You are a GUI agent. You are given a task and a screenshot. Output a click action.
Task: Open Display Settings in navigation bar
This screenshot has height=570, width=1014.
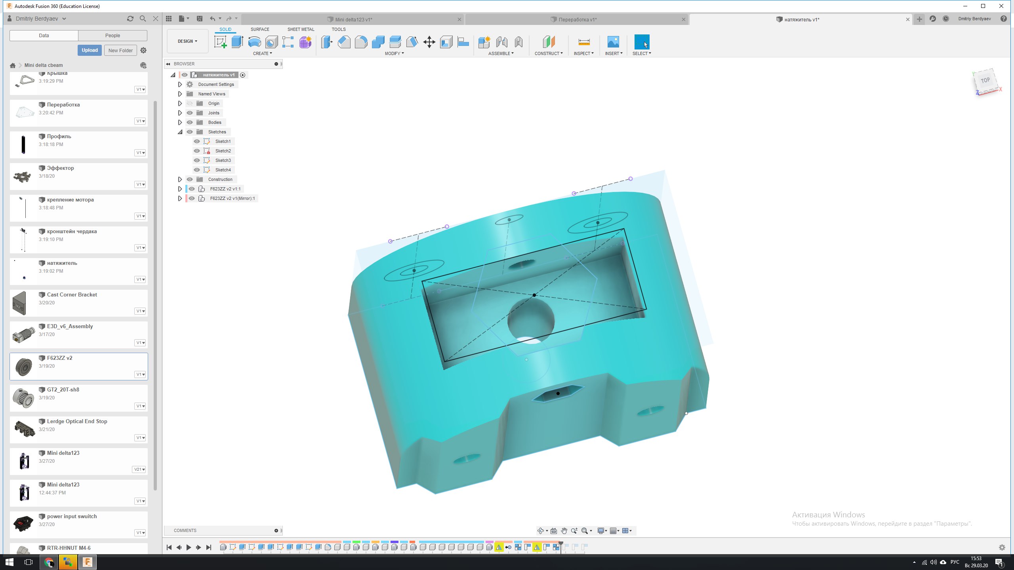pos(601,531)
